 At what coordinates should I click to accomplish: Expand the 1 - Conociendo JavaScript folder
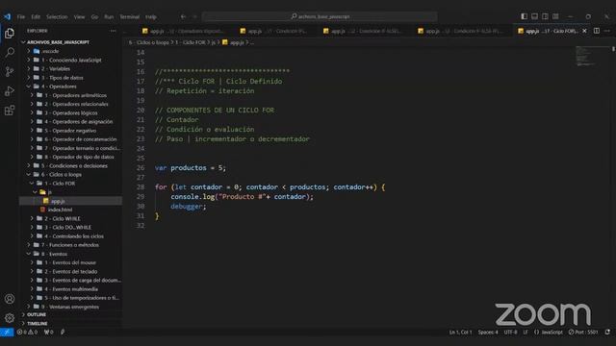pos(70,60)
